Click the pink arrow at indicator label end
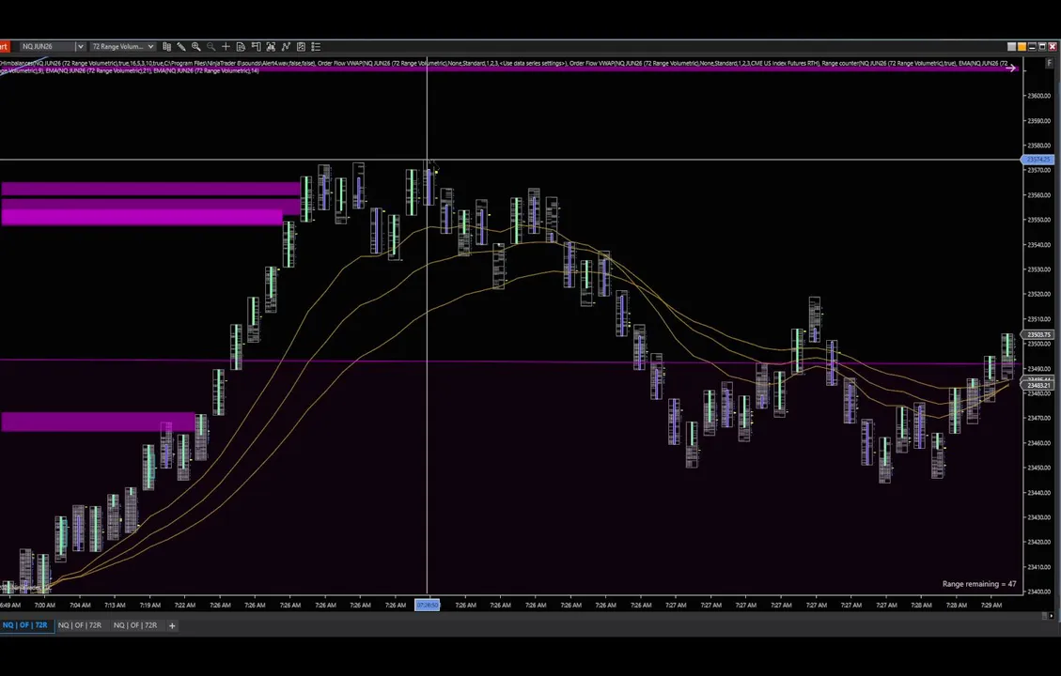 (x=1011, y=69)
